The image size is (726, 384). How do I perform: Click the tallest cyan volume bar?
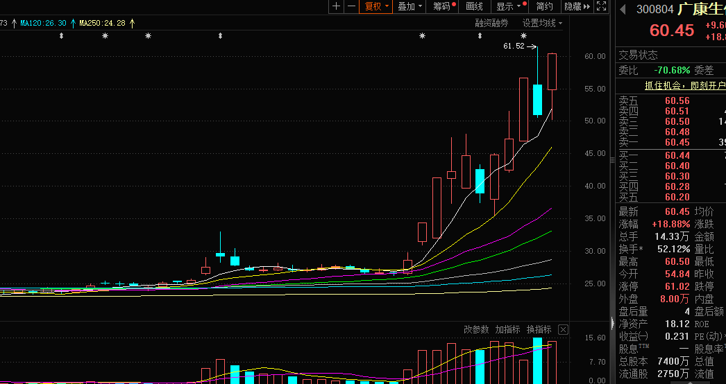(x=537, y=361)
